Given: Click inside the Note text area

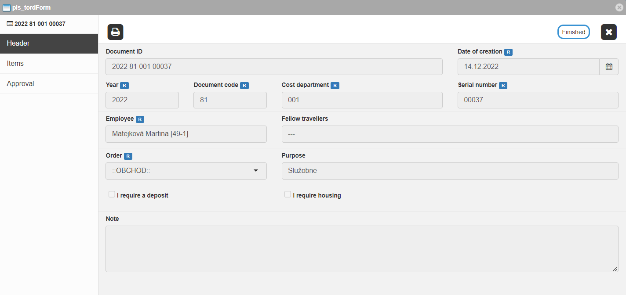Looking at the screenshot, I should pos(362,248).
